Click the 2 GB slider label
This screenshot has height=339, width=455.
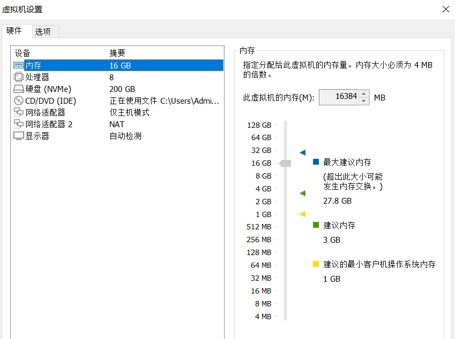pos(263,202)
